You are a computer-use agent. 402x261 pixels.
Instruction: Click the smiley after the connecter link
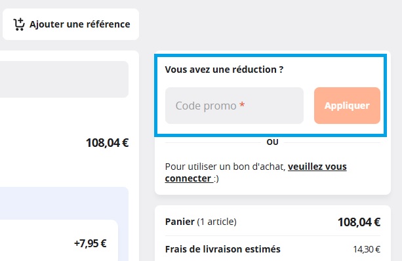tap(216, 179)
